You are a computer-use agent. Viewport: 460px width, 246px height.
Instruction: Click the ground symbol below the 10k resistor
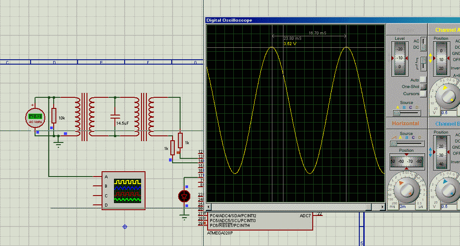point(59,143)
